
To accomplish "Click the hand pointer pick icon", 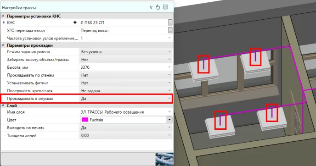I will tap(158, 7).
